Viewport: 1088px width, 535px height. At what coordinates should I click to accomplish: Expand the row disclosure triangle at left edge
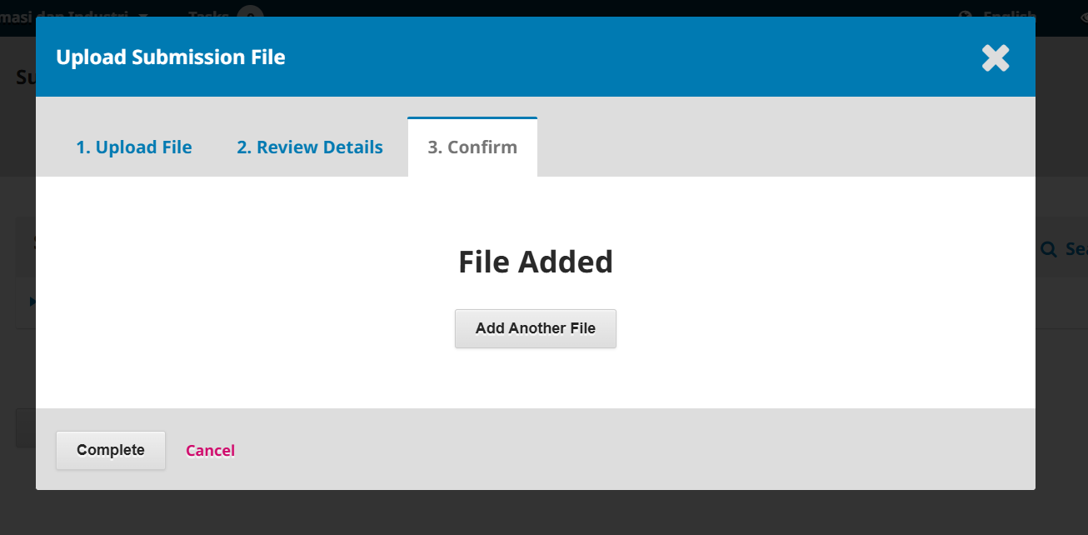tap(32, 302)
